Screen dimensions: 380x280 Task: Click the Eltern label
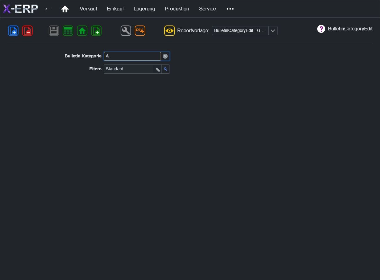point(95,69)
